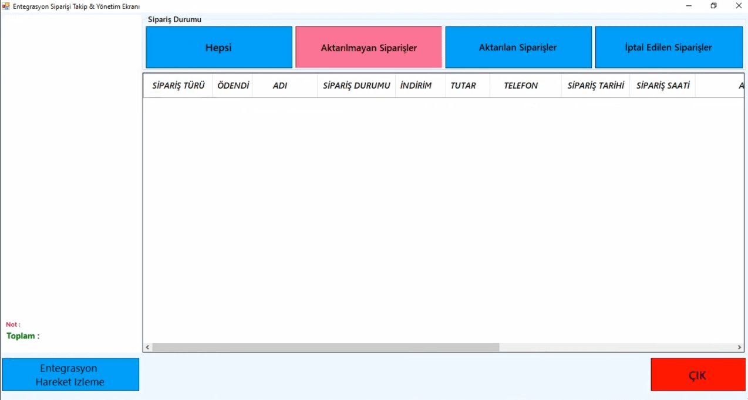Minimize the Entegrasyon Siparişi window

click(689, 6)
